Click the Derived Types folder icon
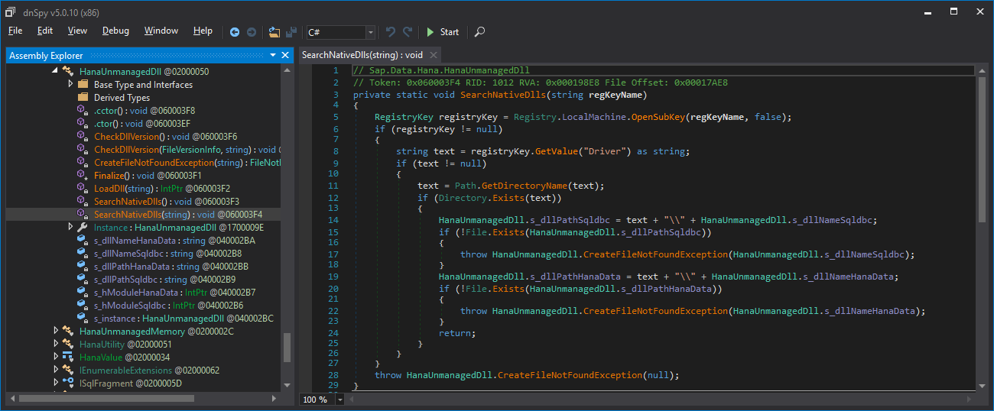The height and width of the screenshot is (411, 994). click(x=83, y=97)
